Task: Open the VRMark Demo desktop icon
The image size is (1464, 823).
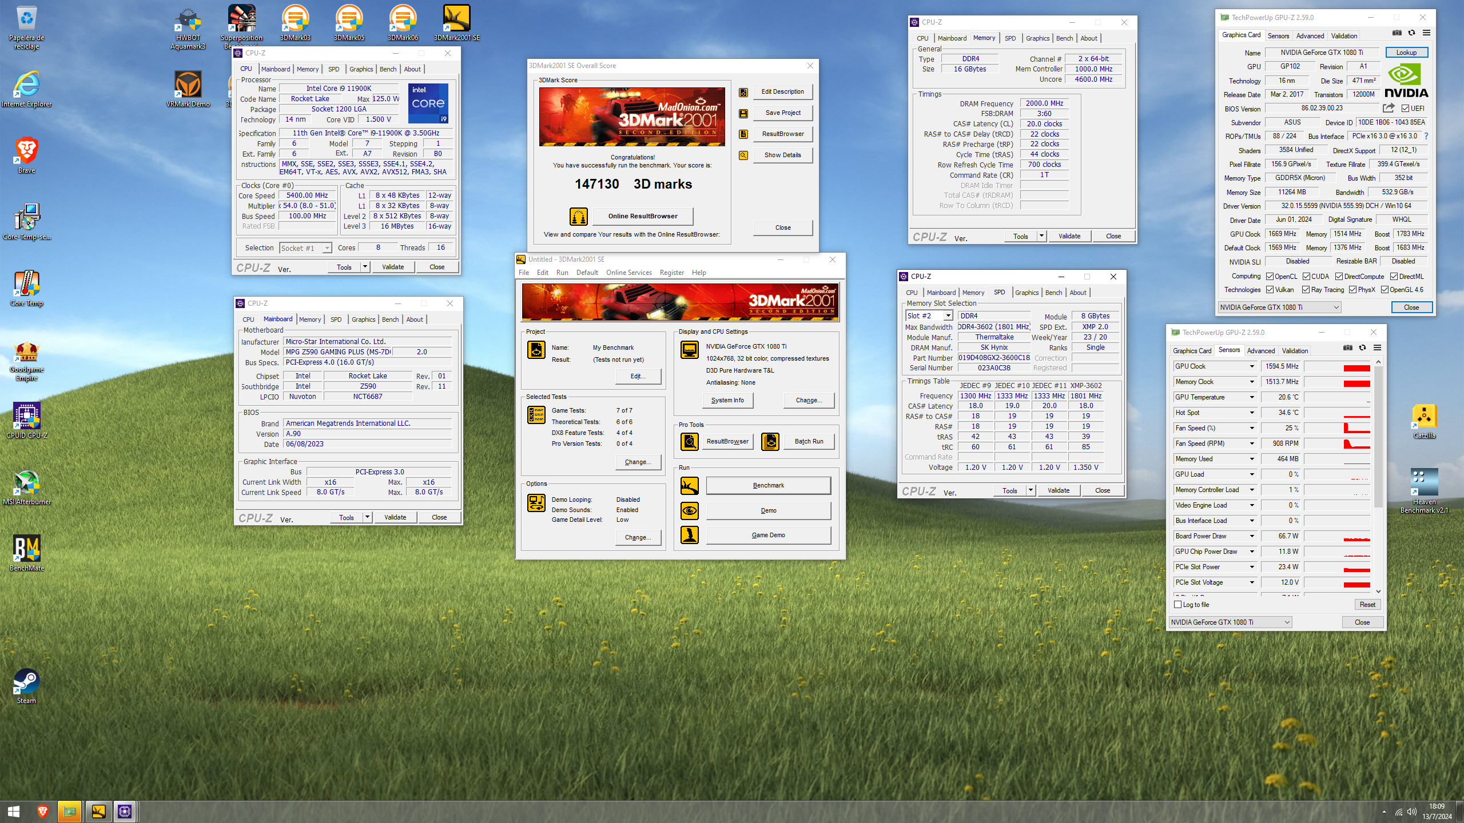Action: click(188, 89)
